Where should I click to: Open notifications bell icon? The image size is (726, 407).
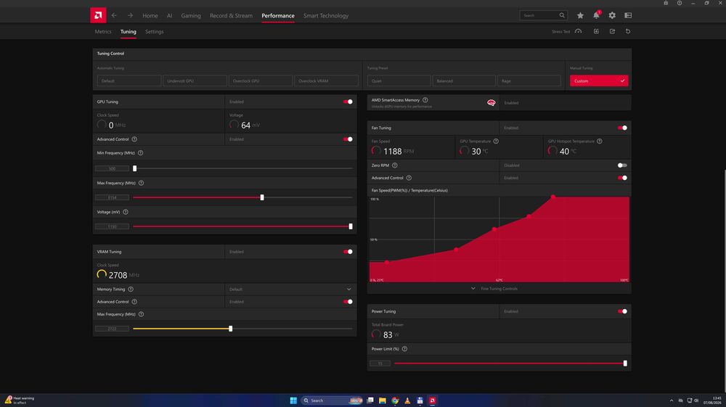click(x=596, y=15)
